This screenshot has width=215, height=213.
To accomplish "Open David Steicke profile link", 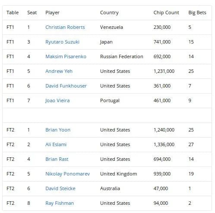I will coord(60,188).
